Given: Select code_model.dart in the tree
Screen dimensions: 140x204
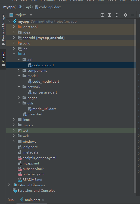Looking at the screenshot, I should [46, 82].
